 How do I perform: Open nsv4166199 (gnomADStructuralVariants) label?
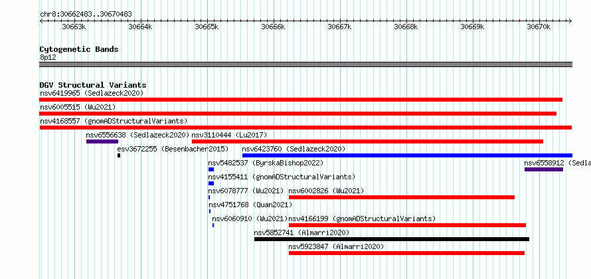(x=362, y=219)
